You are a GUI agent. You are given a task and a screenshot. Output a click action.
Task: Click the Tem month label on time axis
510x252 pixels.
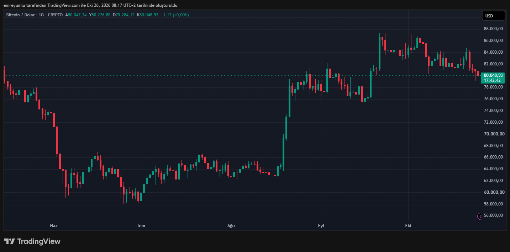pyautogui.click(x=141, y=226)
